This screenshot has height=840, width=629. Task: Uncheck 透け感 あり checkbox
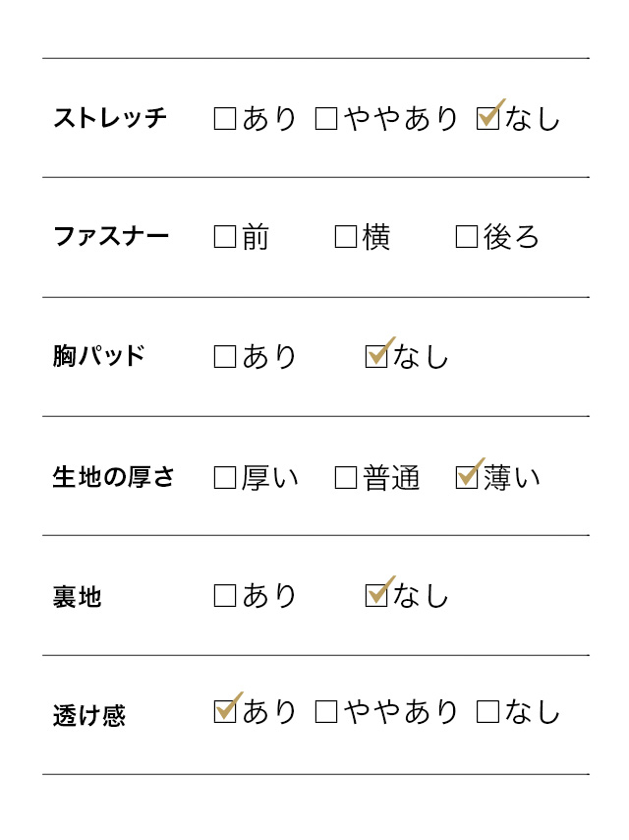click(225, 711)
